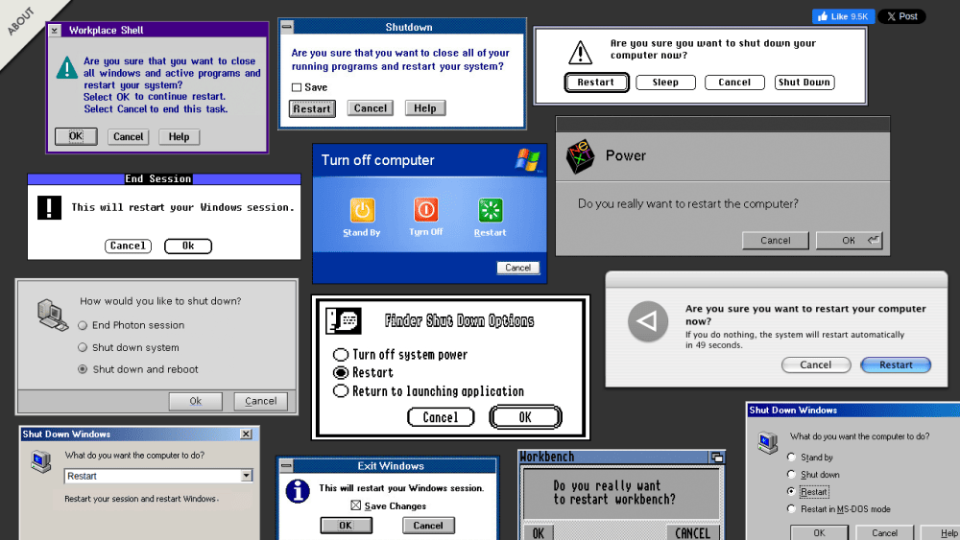Expand the Restart dropdown arrow in Shut Down Windows
The image size is (960, 540).
click(x=246, y=476)
